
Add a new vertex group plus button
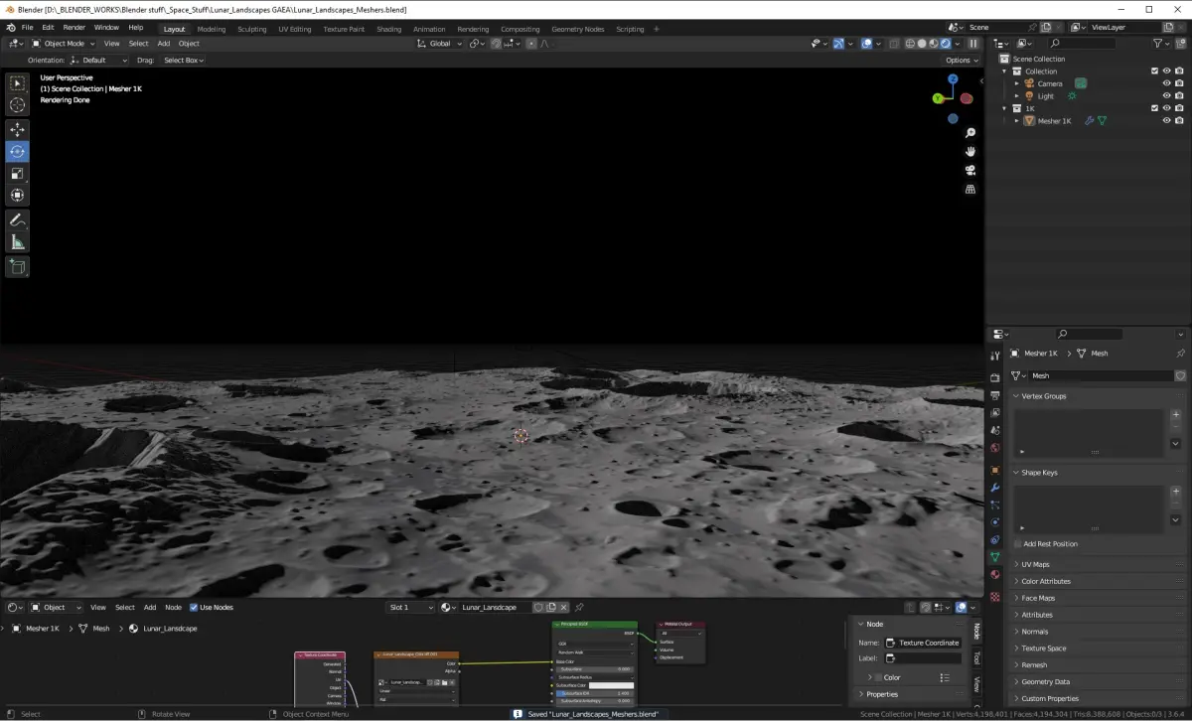[x=1176, y=415]
